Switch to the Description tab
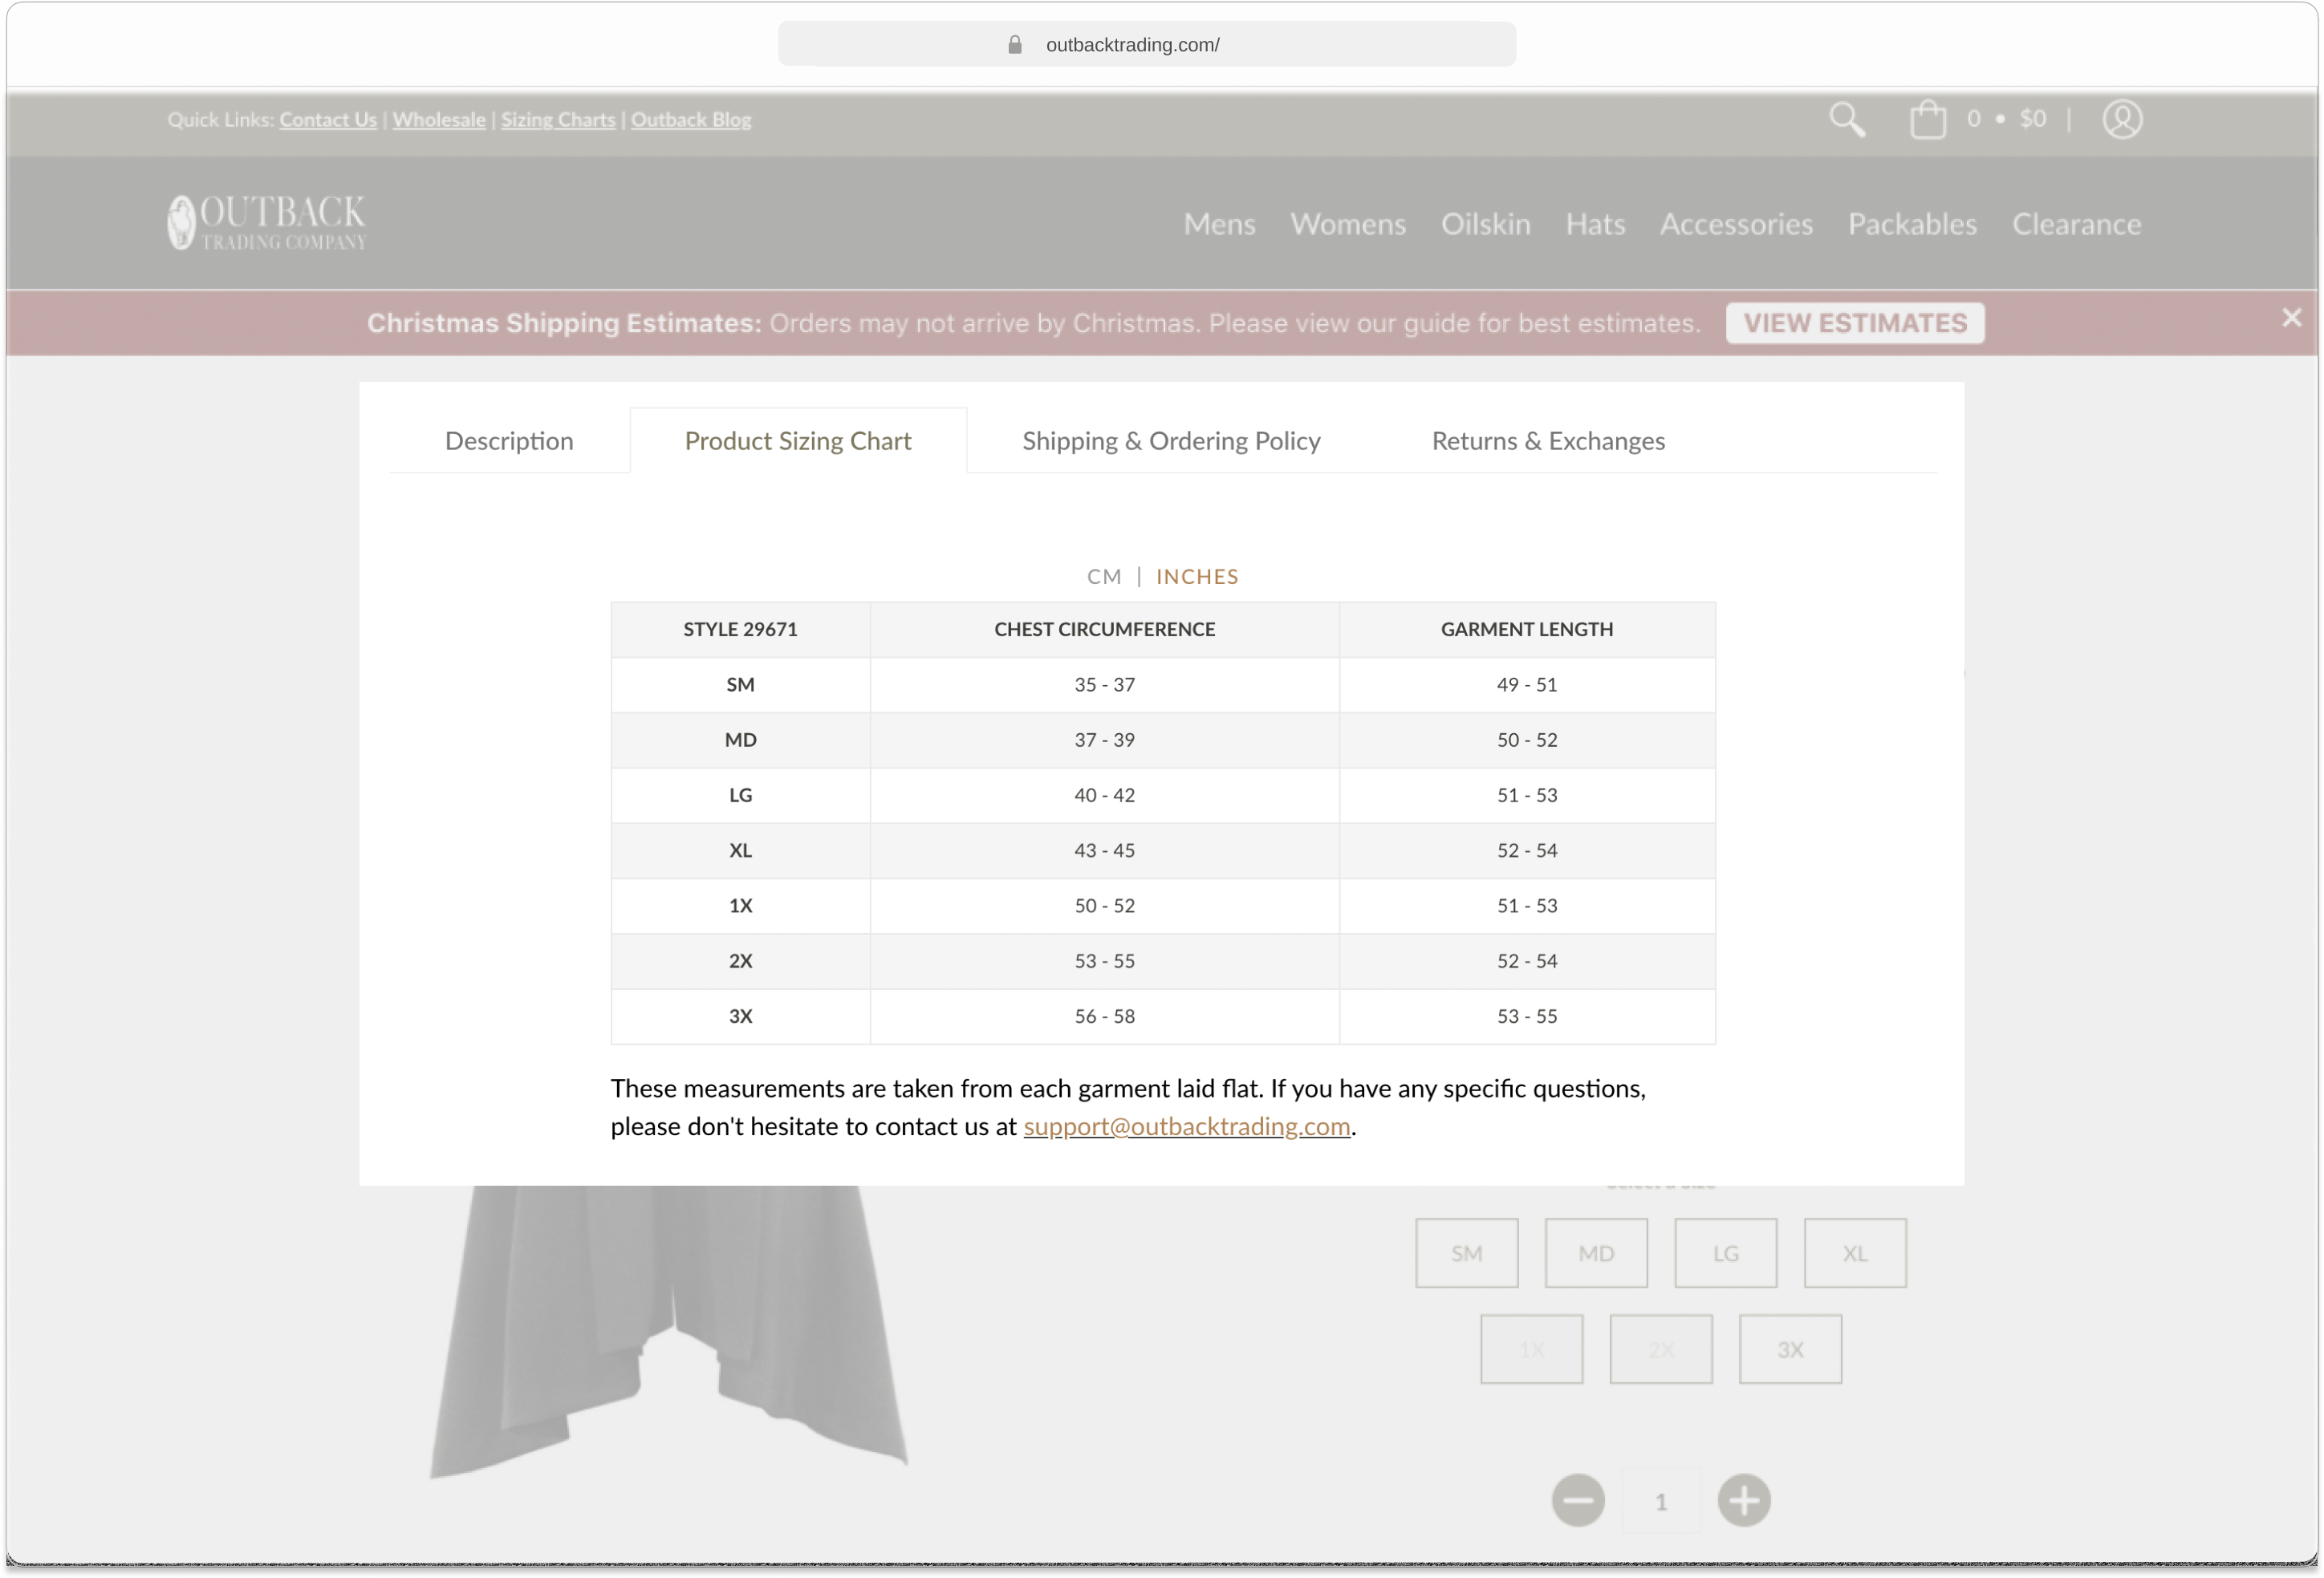 509,440
